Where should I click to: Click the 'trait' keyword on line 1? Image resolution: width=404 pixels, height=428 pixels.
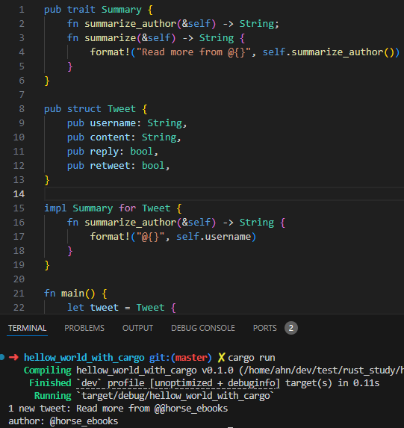pos(81,10)
